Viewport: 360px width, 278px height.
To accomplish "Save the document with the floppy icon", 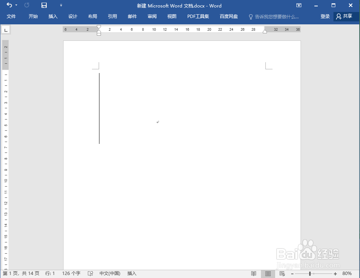I will 44,5.
